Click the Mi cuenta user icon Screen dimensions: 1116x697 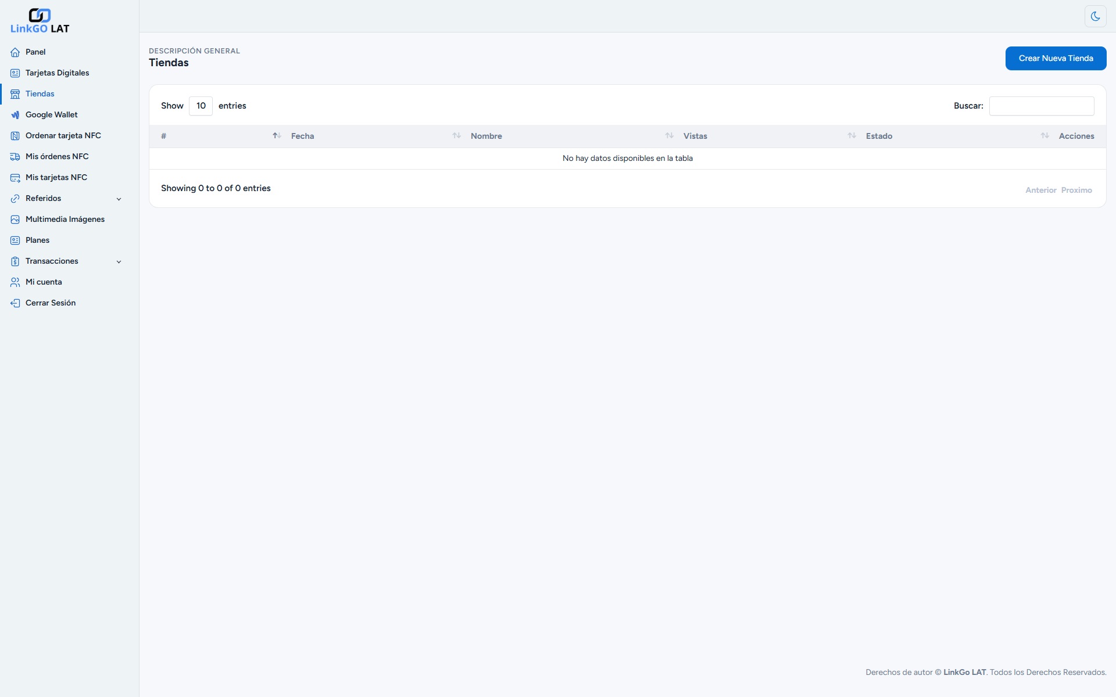(15, 282)
